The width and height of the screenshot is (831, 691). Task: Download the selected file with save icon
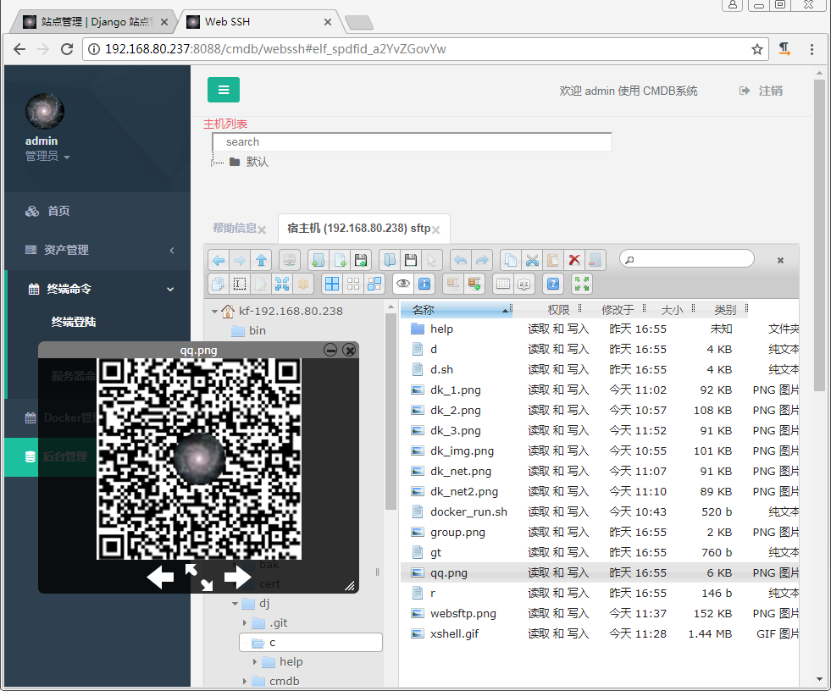click(411, 260)
